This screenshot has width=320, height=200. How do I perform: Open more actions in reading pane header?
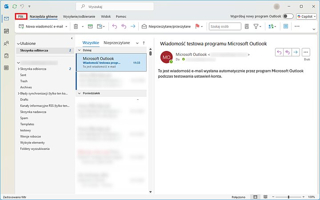coord(306,52)
